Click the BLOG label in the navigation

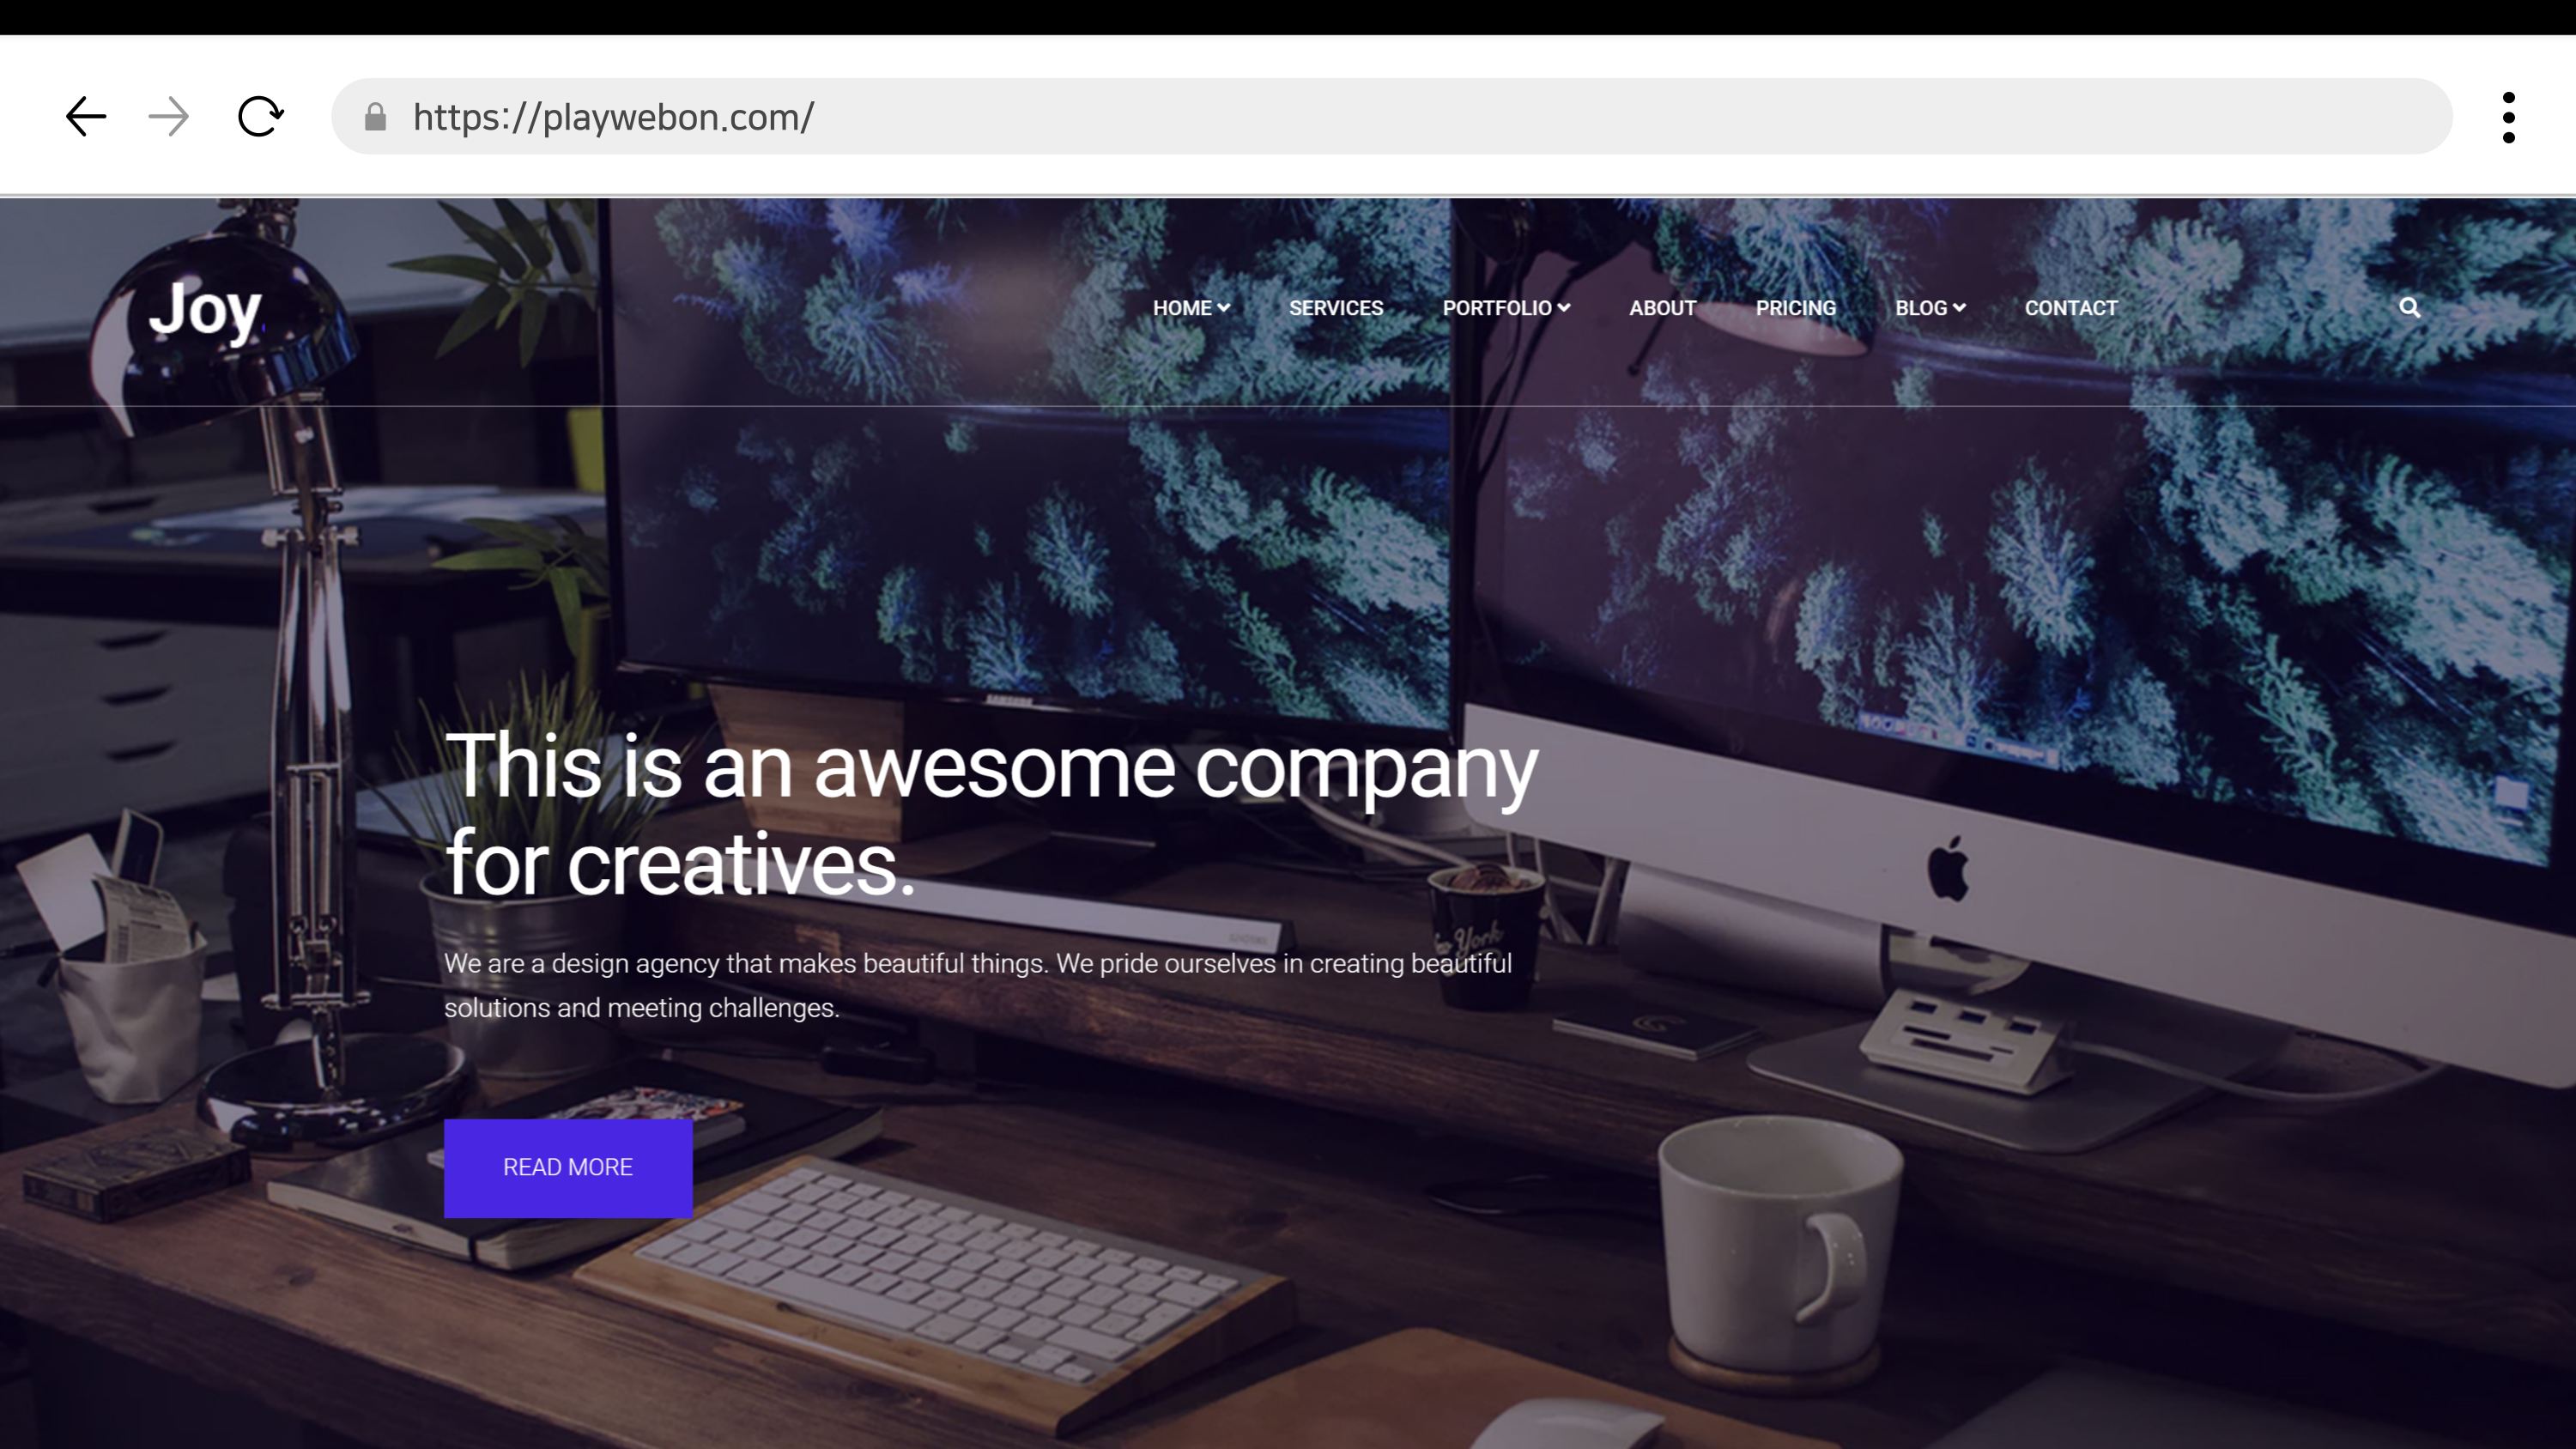coord(1920,308)
